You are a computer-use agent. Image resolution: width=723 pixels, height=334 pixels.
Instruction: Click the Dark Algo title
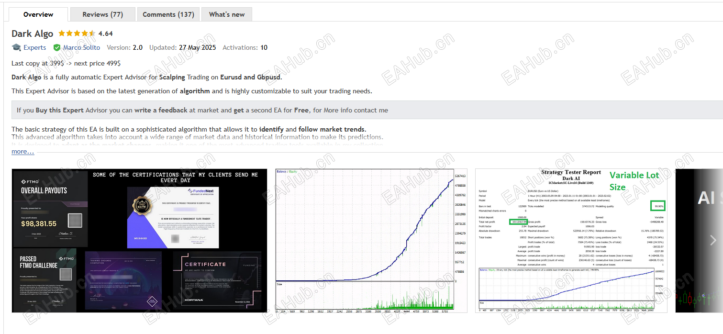33,33
